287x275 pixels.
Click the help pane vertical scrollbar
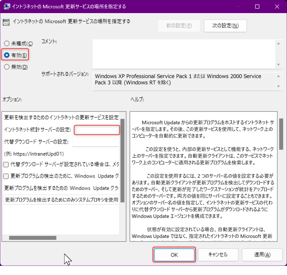(x=281, y=134)
